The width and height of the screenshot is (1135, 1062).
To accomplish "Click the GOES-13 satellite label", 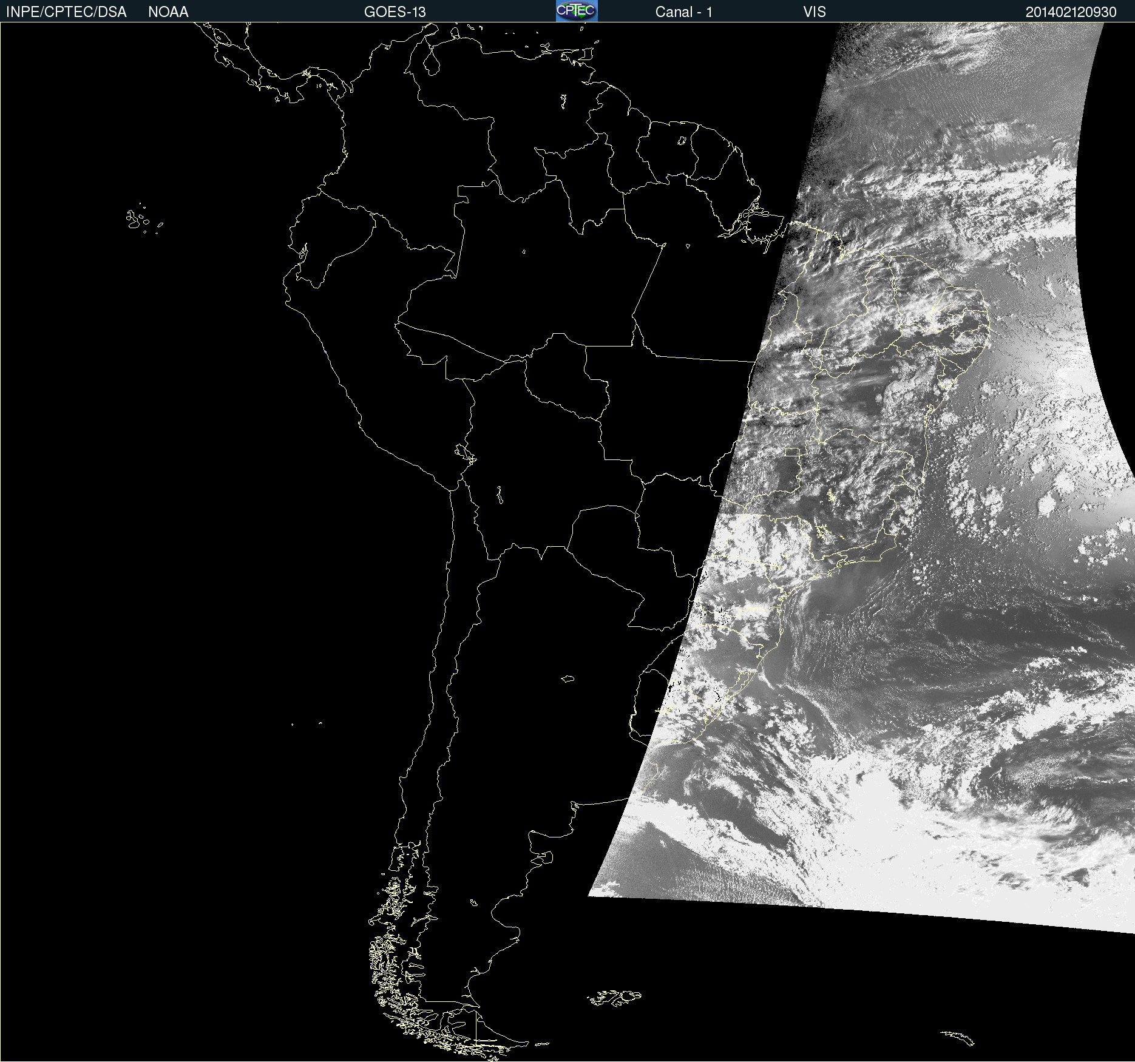I will click(x=395, y=12).
